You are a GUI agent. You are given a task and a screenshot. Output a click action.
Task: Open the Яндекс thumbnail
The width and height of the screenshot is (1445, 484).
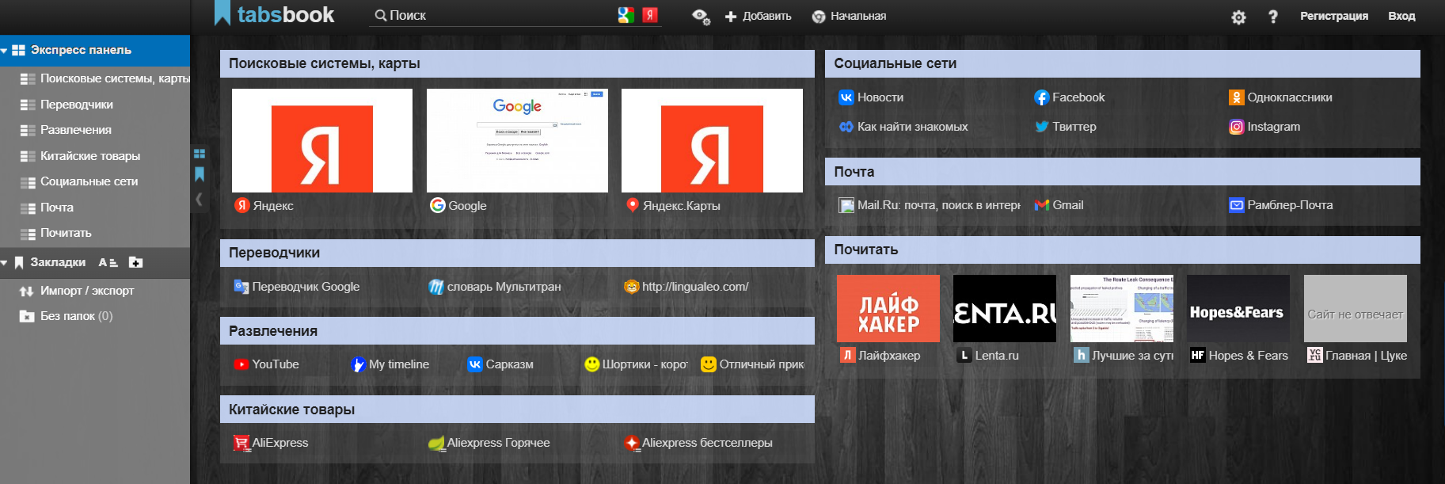click(x=322, y=140)
